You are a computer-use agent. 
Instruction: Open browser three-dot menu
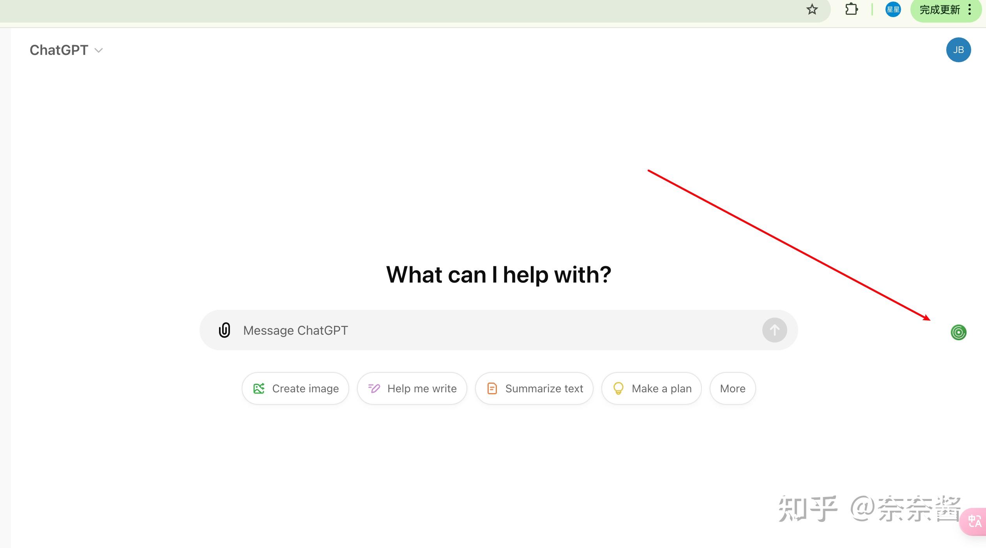[x=970, y=9]
